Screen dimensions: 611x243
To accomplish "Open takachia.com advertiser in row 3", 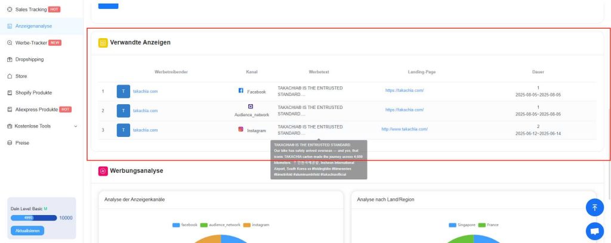I will [146, 130].
